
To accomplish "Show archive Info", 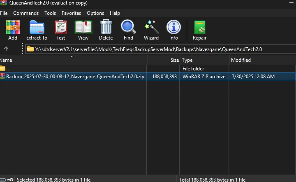I will coord(173,27).
